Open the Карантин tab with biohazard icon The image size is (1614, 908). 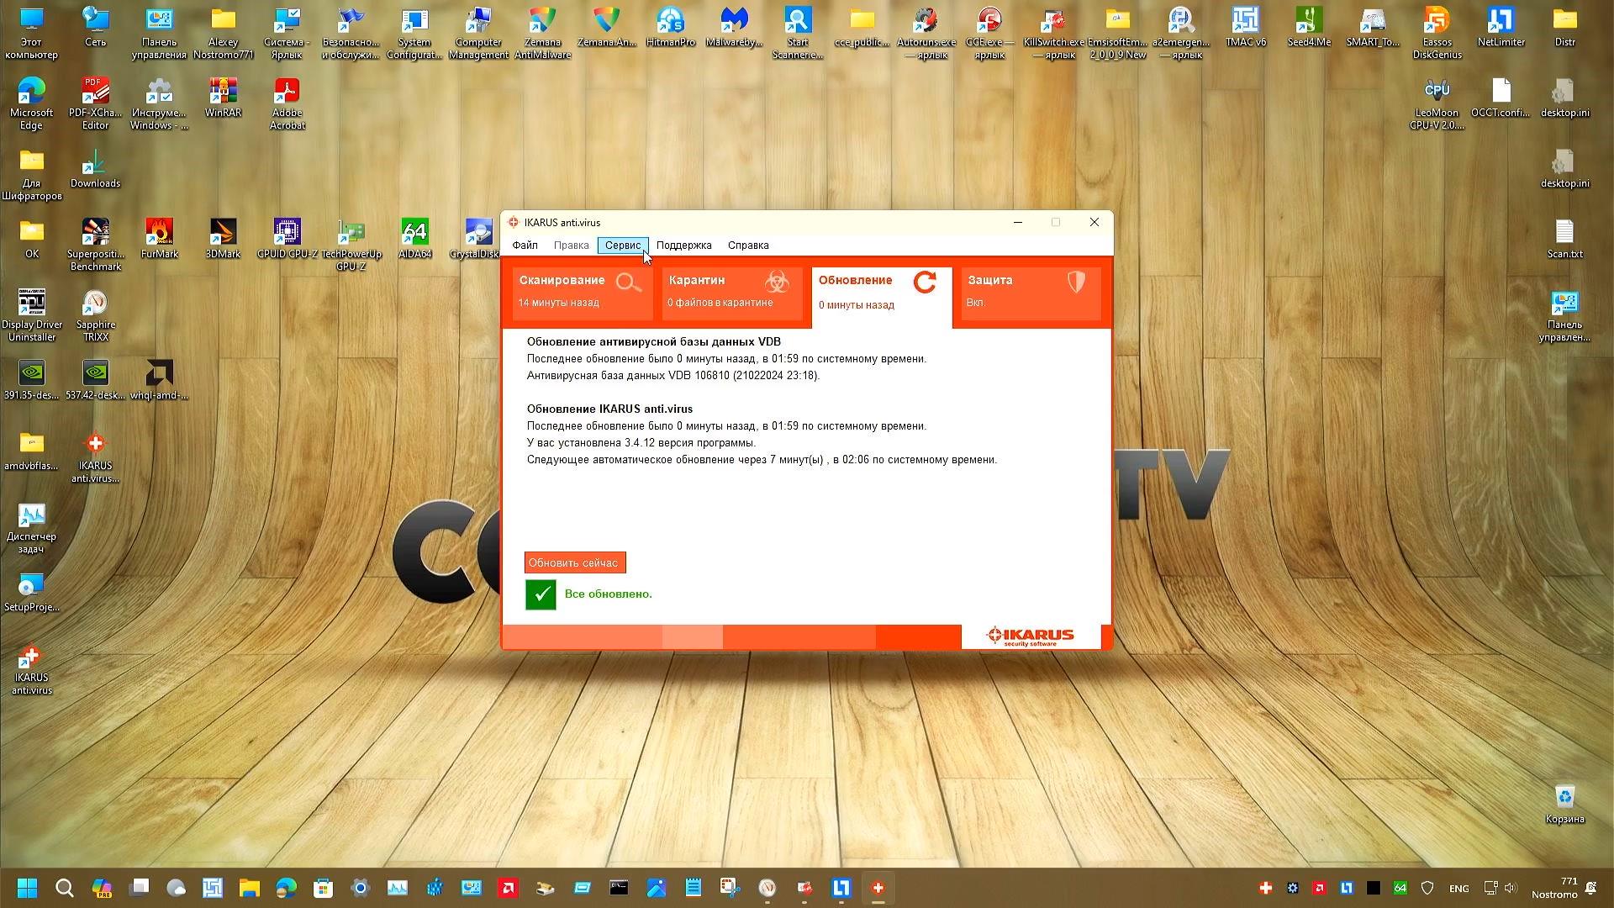pyautogui.click(x=731, y=292)
